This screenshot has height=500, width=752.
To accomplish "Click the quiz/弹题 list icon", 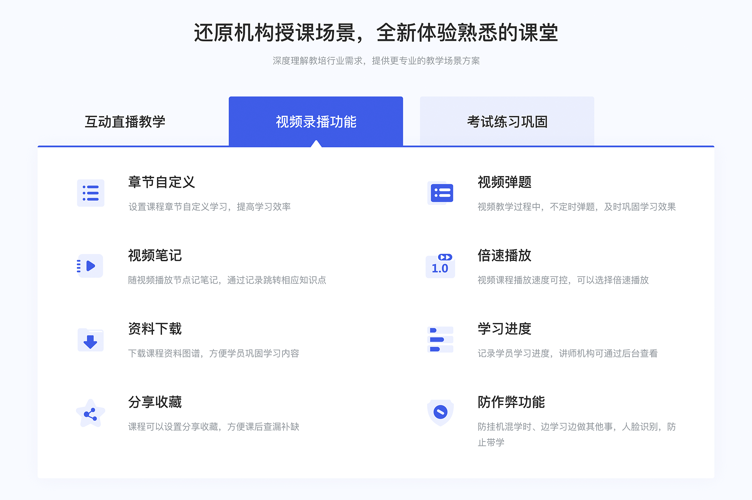I will (x=440, y=195).
